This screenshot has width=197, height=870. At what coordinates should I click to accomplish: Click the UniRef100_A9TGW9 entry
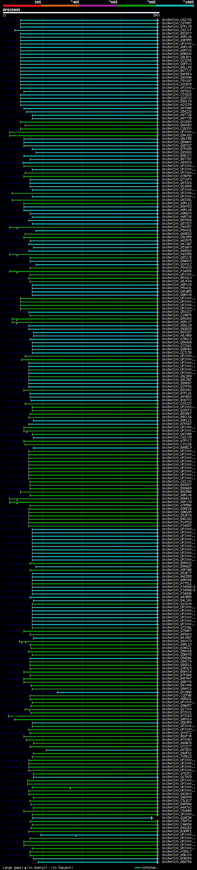[x=177, y=108]
